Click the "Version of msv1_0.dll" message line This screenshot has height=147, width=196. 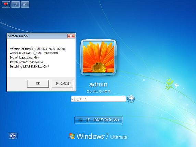(38, 49)
